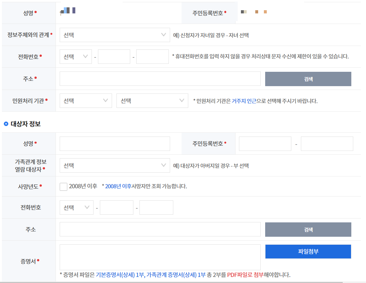The height and width of the screenshot is (283, 366).
Task: Expand the first 민원처리 기관 dropdown
Action: [x=85, y=101]
